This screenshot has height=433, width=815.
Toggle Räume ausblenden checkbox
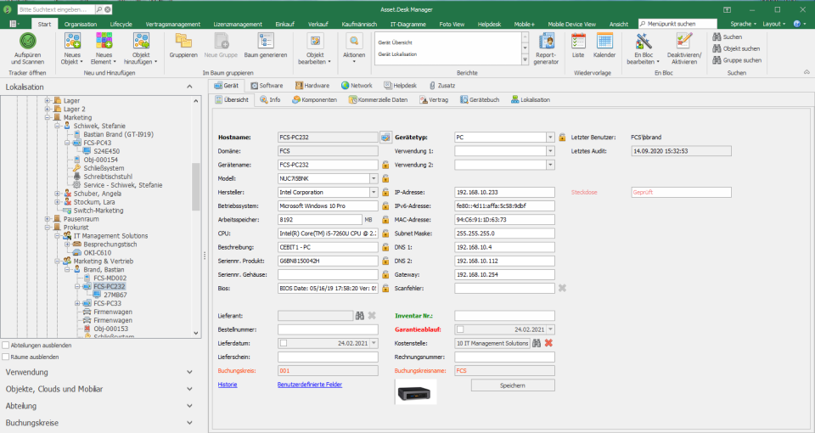(x=7, y=357)
